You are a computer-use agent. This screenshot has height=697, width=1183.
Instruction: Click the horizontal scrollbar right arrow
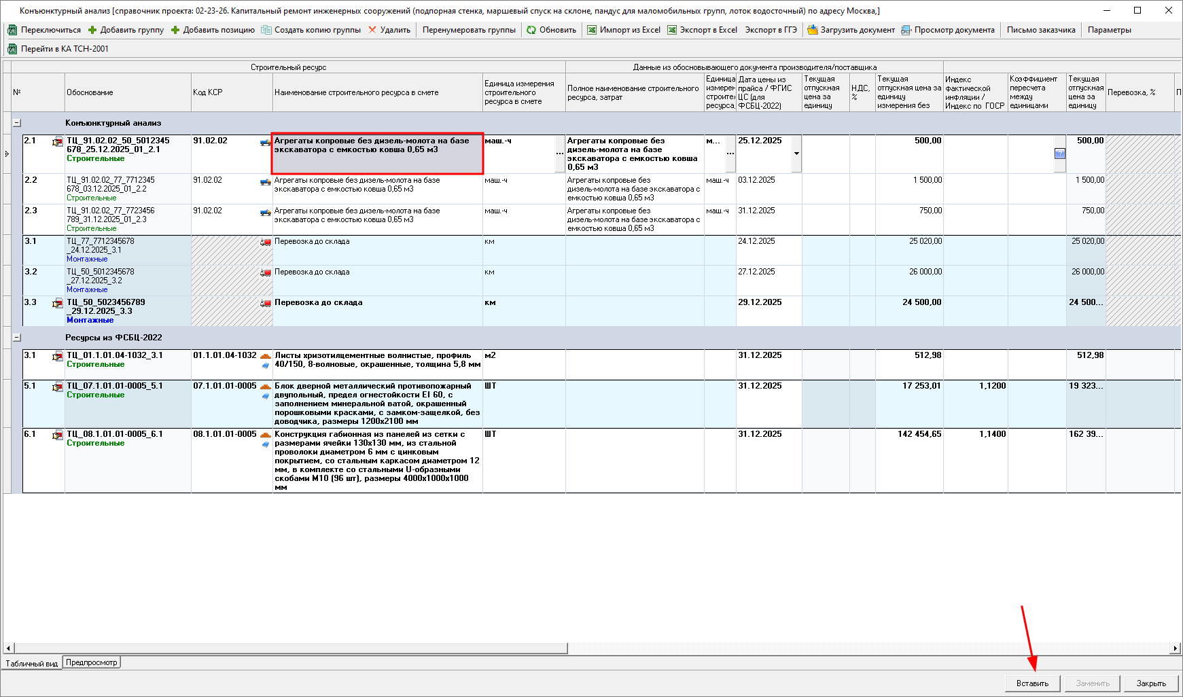1175,648
